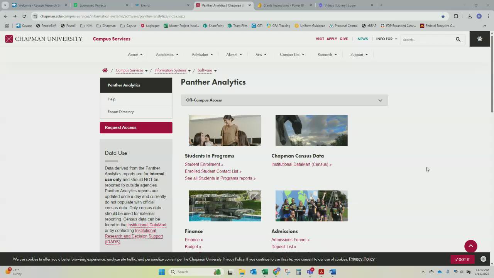Show more bookmarks with the chevron
Viewport: 494px width, 278px height.
click(x=484, y=26)
